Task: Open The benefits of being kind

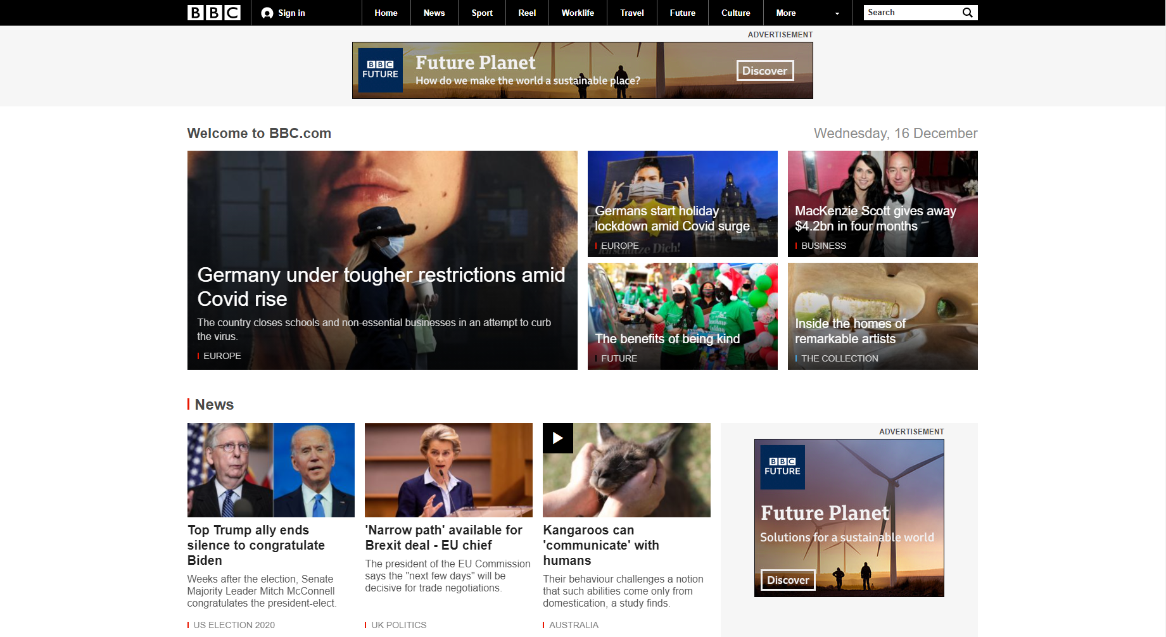Action: 667,339
